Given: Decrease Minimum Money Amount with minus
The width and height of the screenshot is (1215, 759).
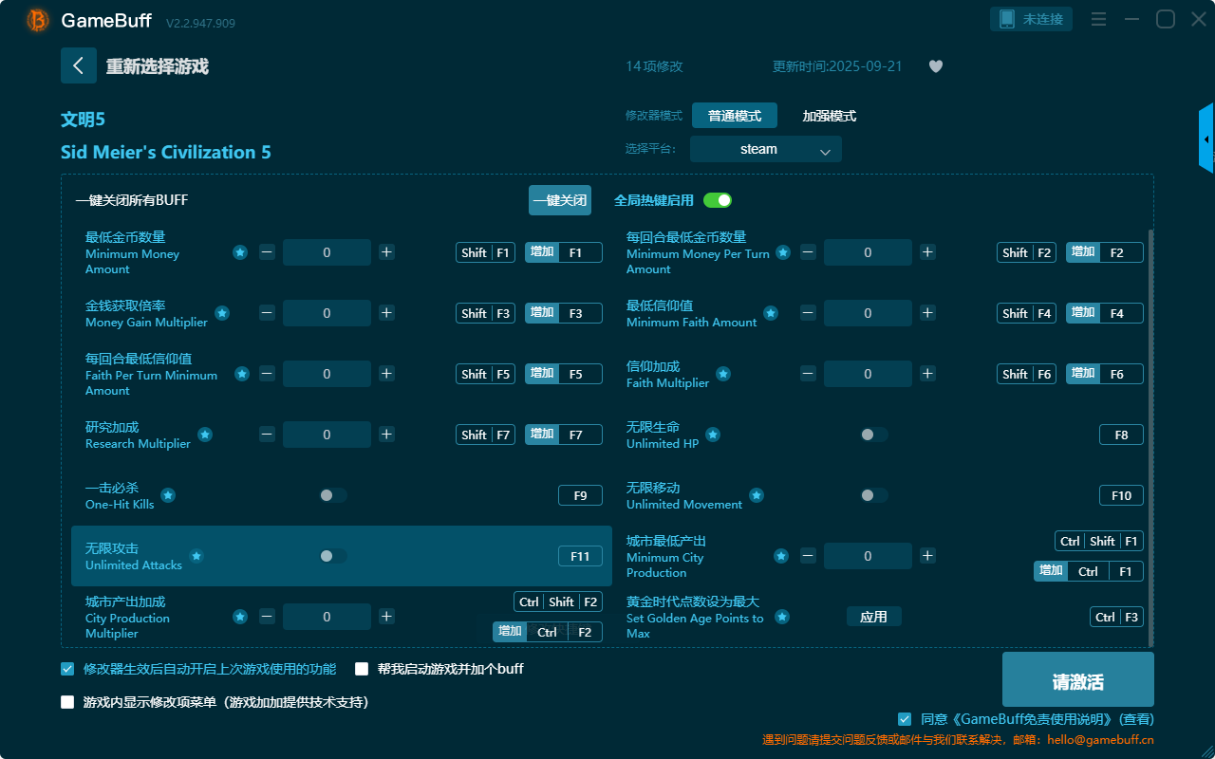Looking at the screenshot, I should pyautogui.click(x=267, y=252).
